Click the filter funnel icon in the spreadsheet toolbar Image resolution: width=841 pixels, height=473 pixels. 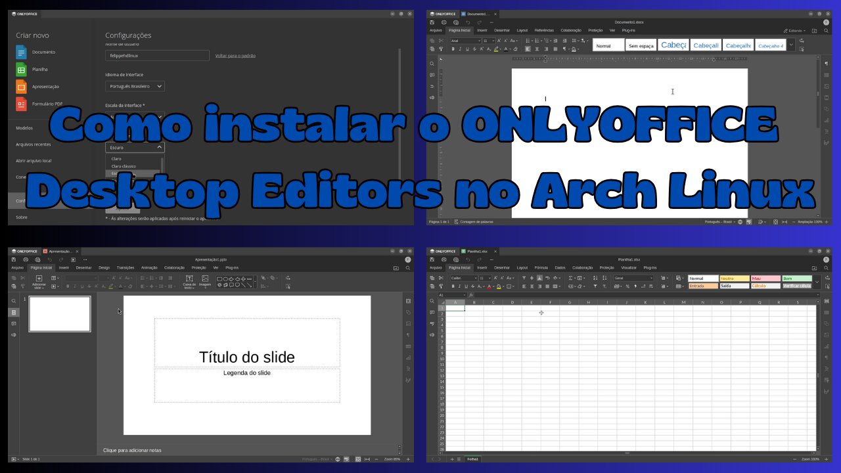pos(595,286)
